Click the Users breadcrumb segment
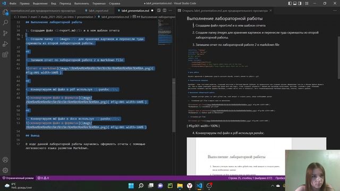Screen dimensions: 340x191 tap(23, 17)
